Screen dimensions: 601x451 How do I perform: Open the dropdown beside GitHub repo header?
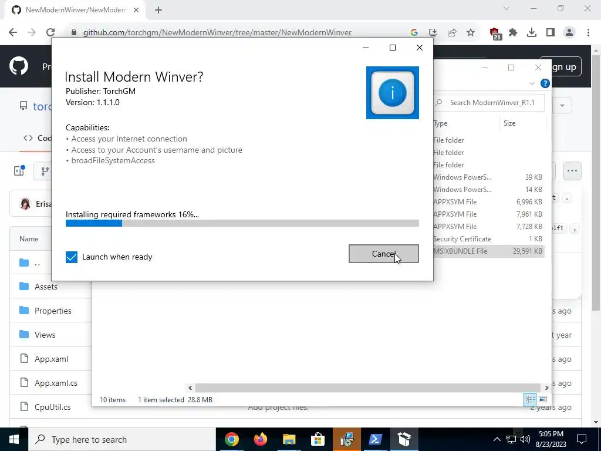tap(562, 105)
